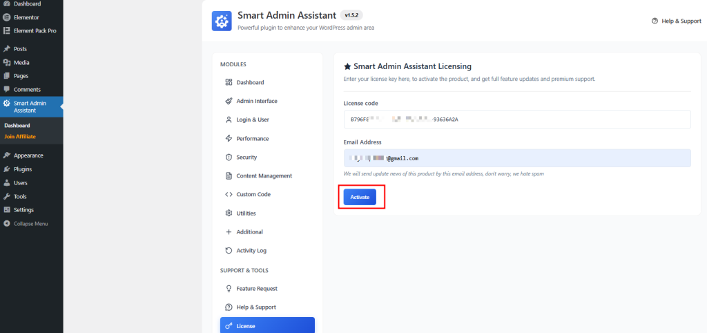
Task: Go to the Utilities module
Action: click(267, 213)
